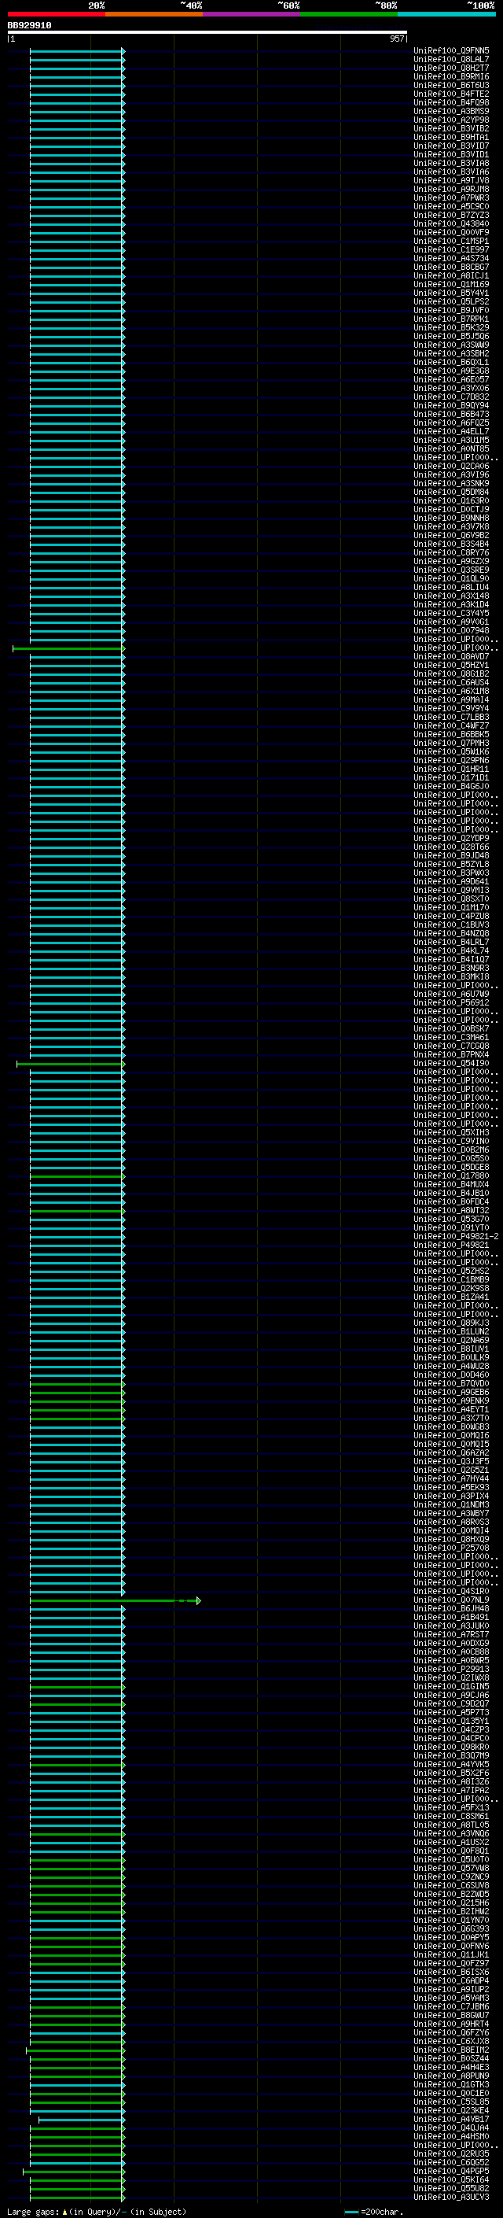Select hit UniRef100_B0SZ44
The image size is (503, 2218).
tap(451, 2059)
